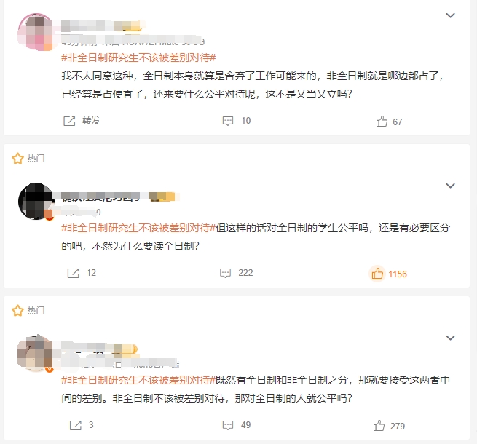View the dark avatar of the second poster
Image resolution: width=477 pixels, height=444 pixels.
[x=36, y=202]
